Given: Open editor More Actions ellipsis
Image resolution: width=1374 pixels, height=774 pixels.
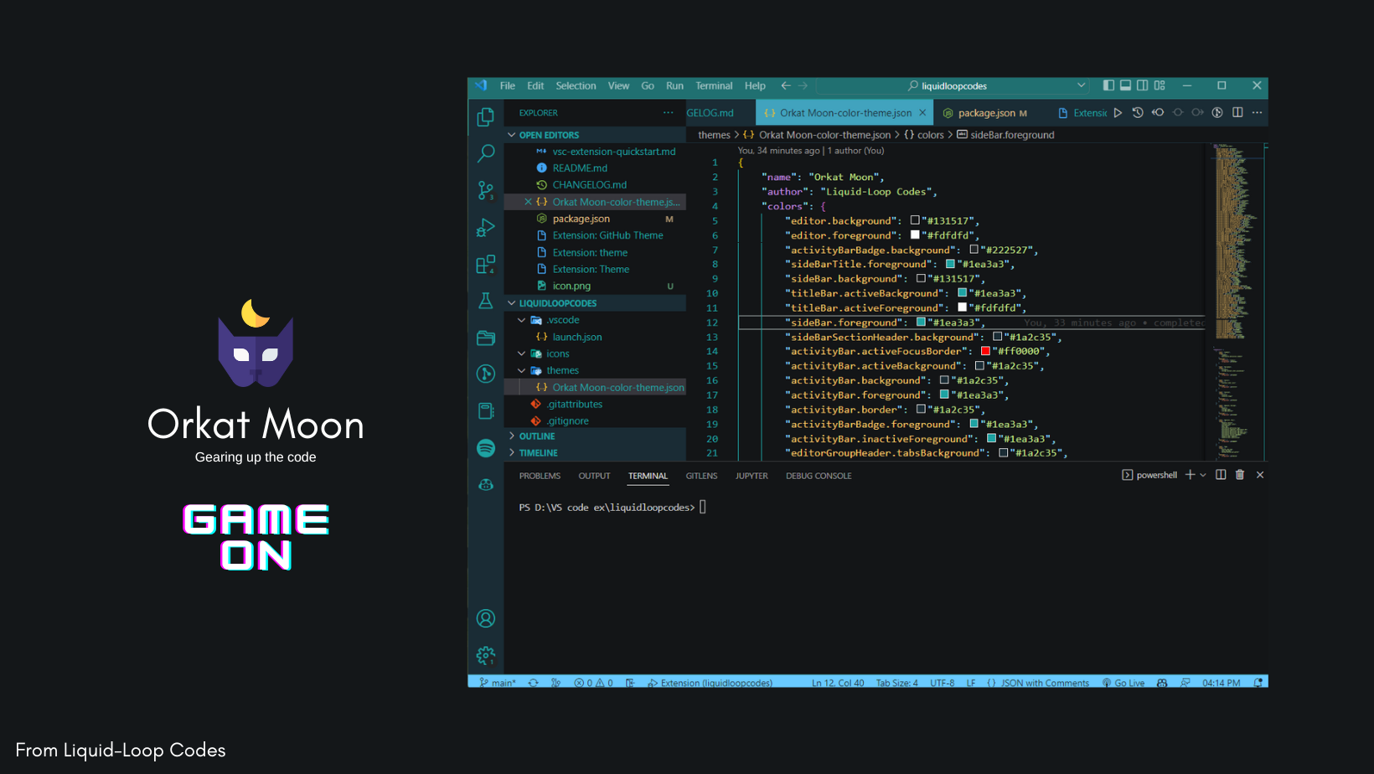Looking at the screenshot, I should 1257,112.
